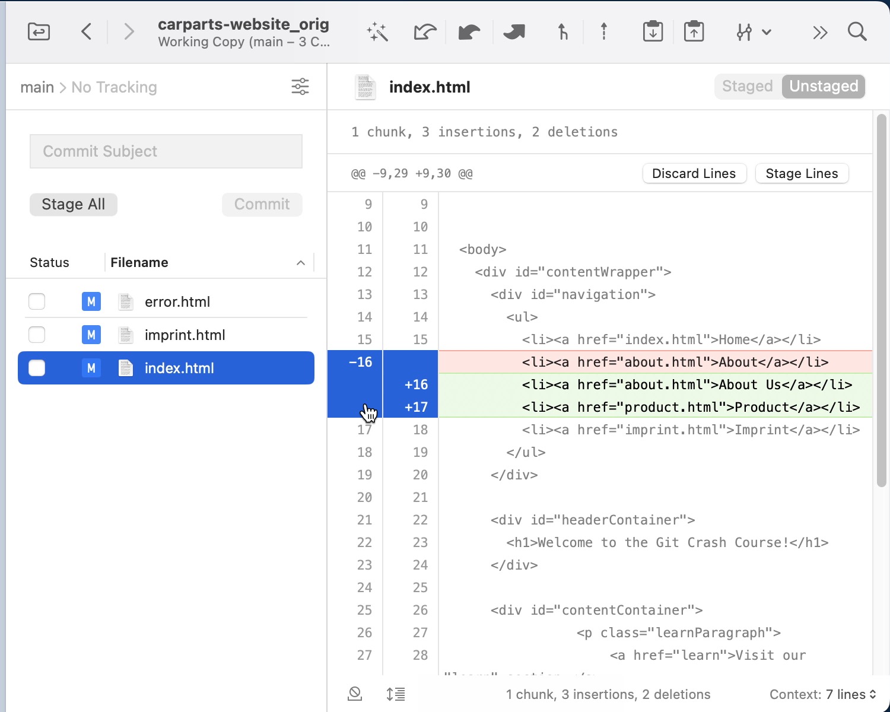890x712 pixels.
Task: Click the chunk header @@ -9,29 +9,30 @@
Action: (x=412, y=174)
